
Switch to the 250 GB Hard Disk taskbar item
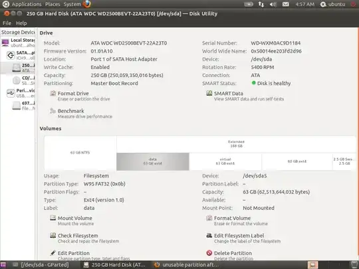pos(115,265)
